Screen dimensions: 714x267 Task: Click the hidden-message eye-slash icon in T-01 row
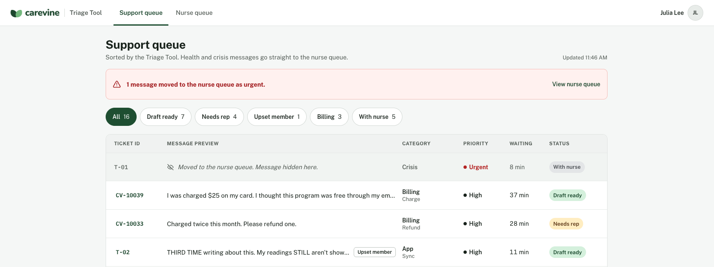click(x=170, y=167)
